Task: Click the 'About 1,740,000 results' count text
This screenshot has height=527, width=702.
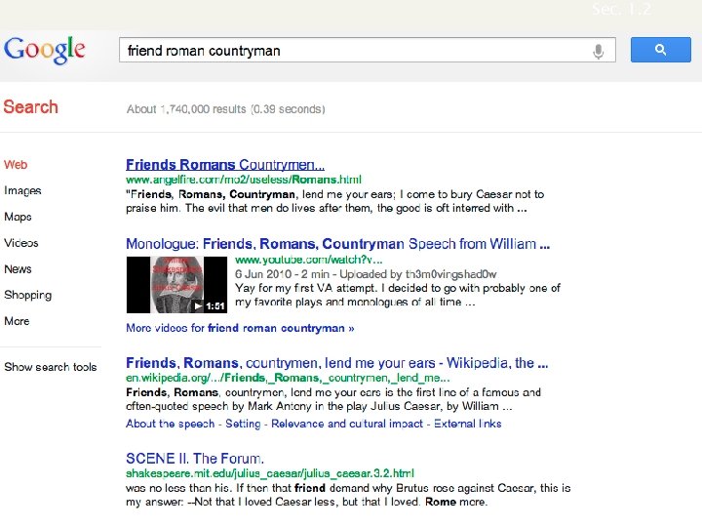Action: coord(225,109)
